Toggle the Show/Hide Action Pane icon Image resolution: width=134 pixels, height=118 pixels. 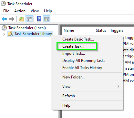coord(47,19)
